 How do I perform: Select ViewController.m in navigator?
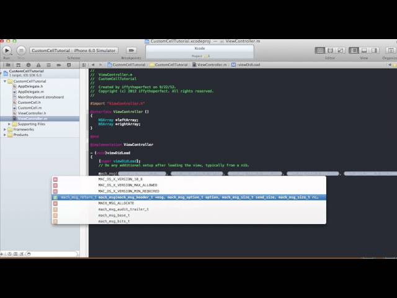click(40, 119)
